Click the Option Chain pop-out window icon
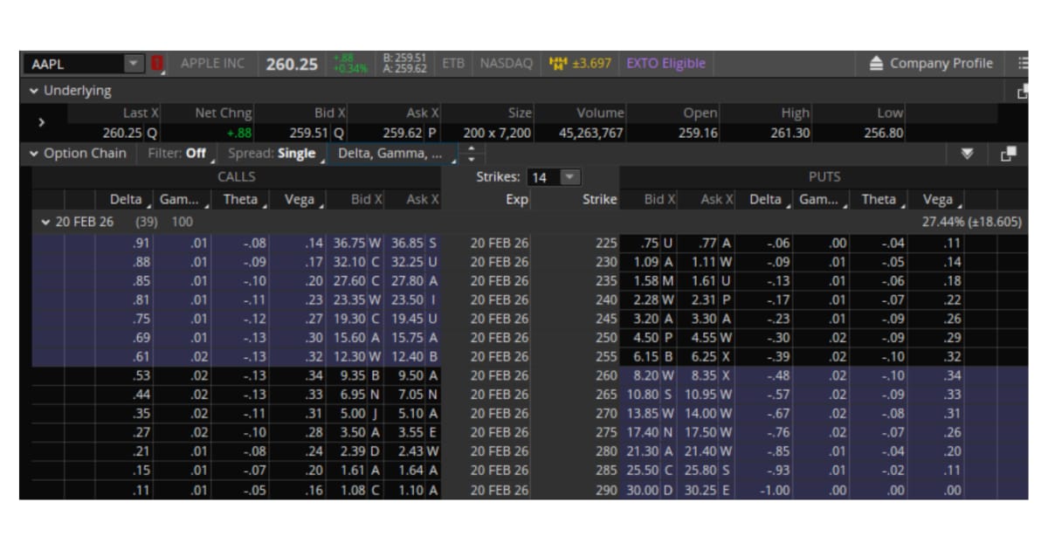 (1009, 154)
